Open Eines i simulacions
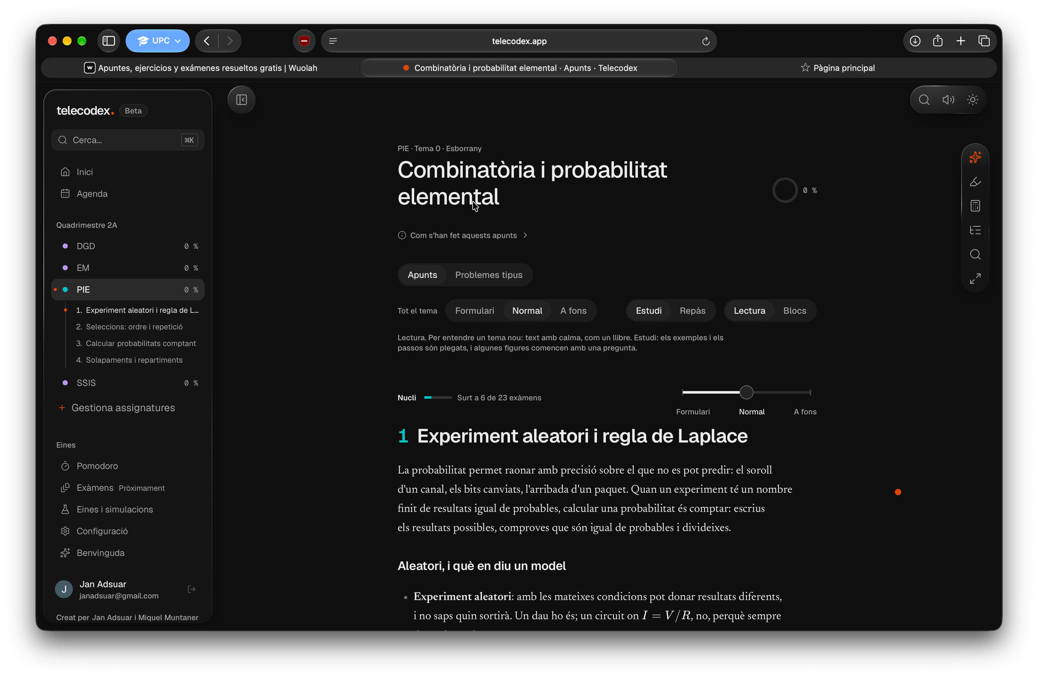The image size is (1038, 678). pyautogui.click(x=128, y=509)
